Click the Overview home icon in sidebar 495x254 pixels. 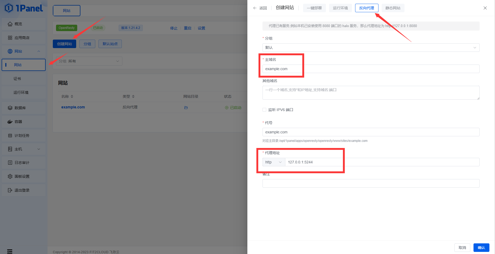(10, 24)
